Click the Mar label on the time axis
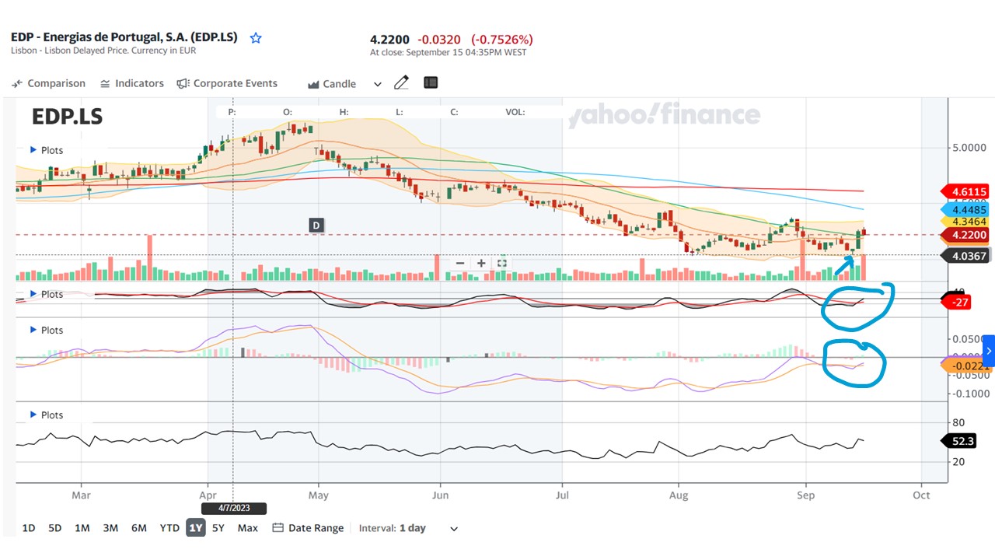Viewport: 995px width, 560px height. pyautogui.click(x=81, y=495)
